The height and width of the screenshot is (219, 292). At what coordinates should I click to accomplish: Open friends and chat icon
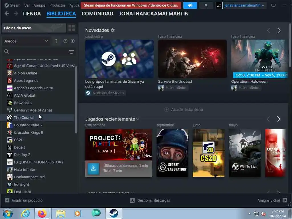[285, 200]
